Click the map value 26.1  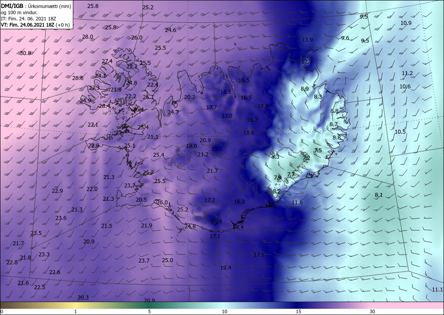pyautogui.click(x=148, y=97)
